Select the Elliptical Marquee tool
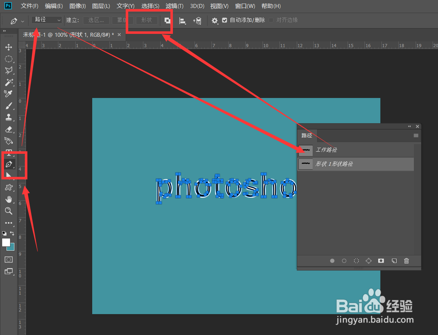 [x=9, y=59]
